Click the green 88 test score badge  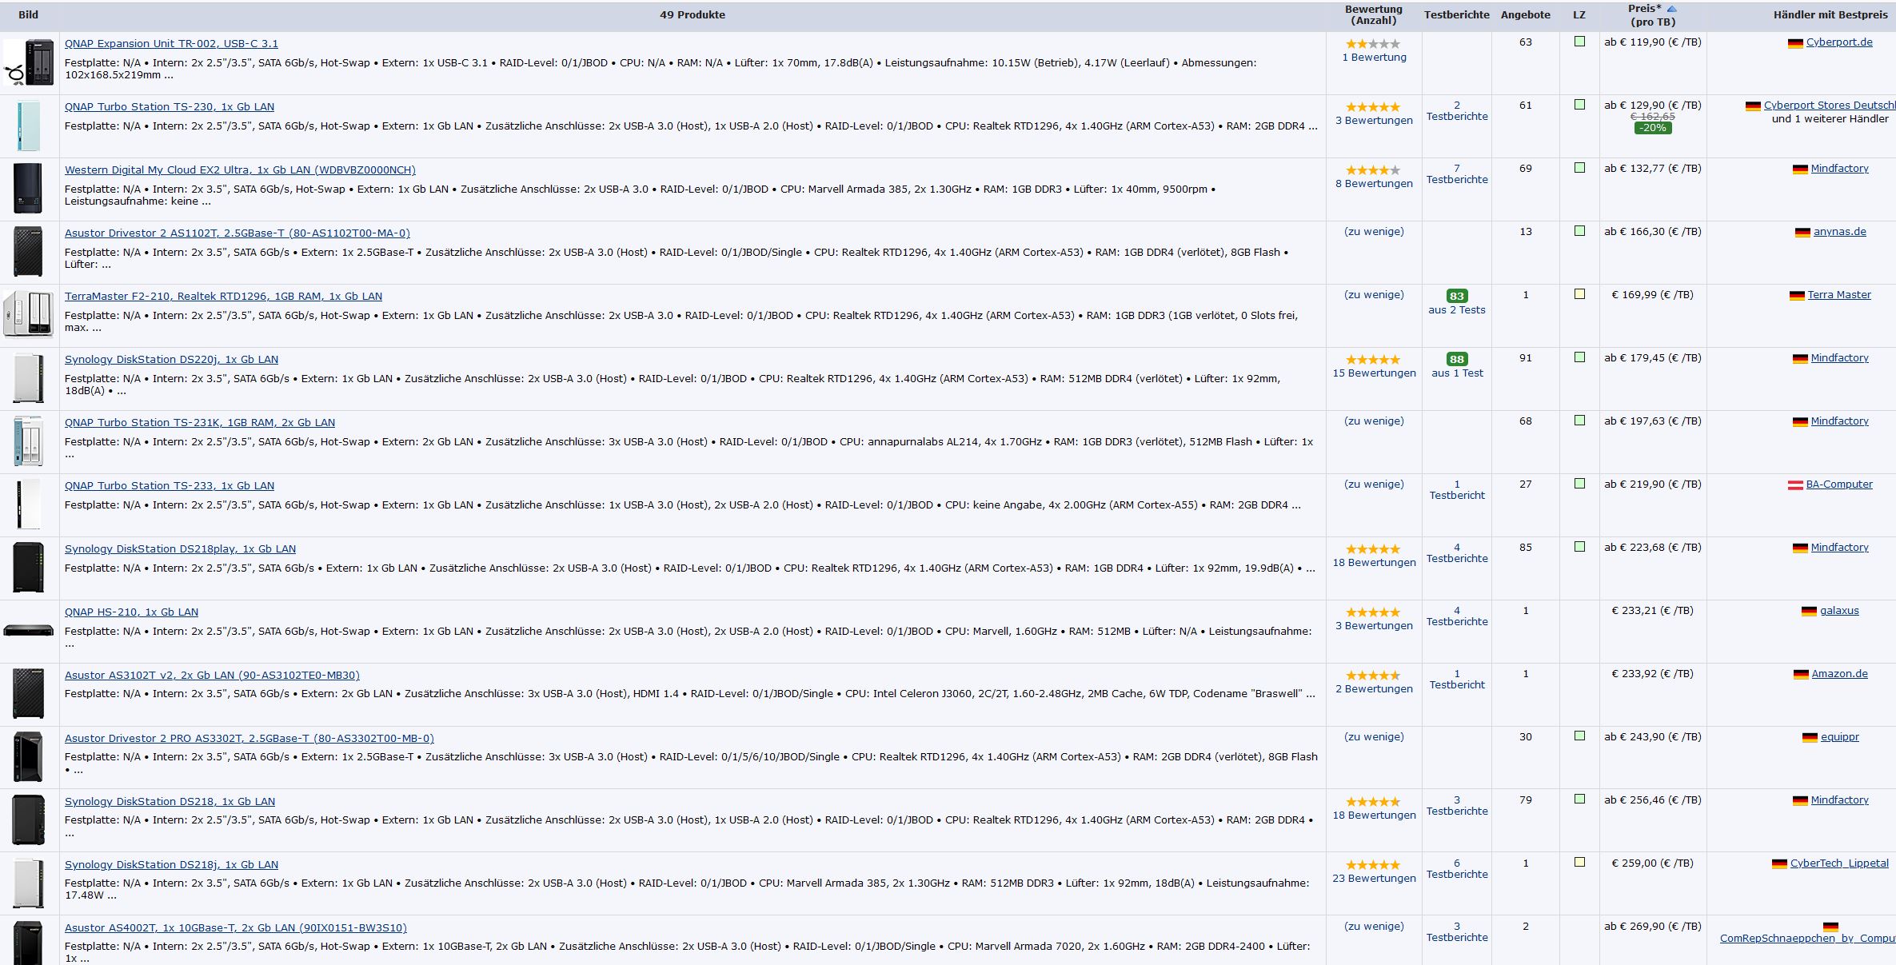click(1456, 359)
